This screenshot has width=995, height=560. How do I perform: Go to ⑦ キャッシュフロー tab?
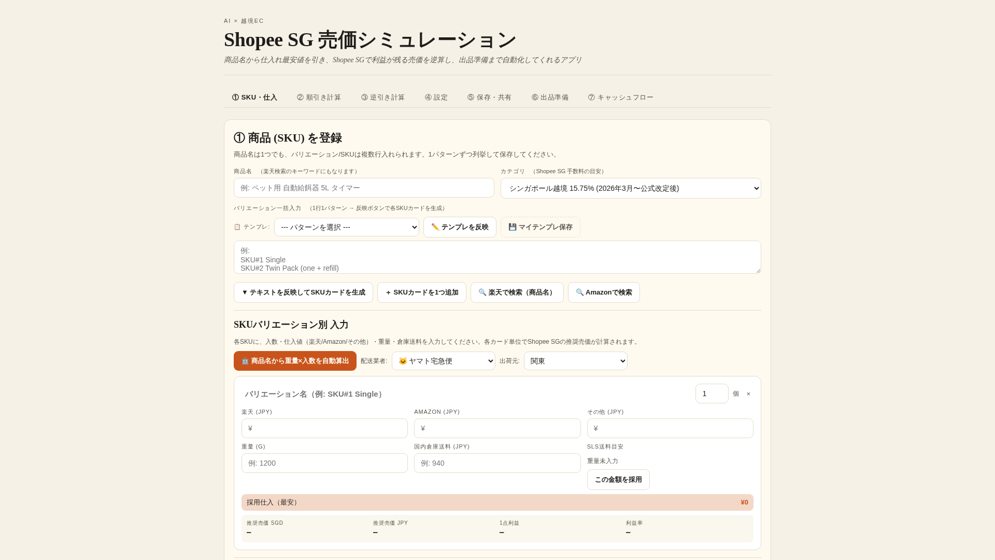tap(621, 97)
